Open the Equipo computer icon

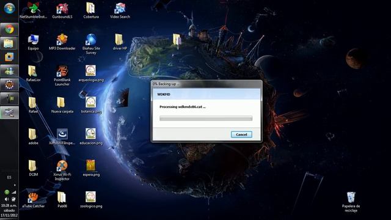[x=33, y=42]
